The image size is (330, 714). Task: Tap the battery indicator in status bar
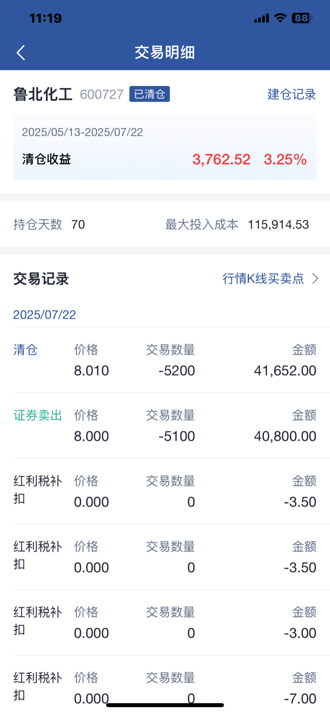tap(302, 18)
